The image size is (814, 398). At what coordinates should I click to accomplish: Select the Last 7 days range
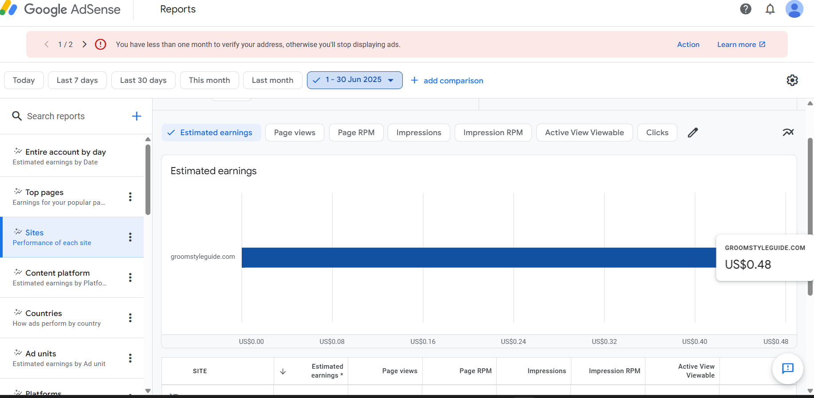[x=77, y=80]
